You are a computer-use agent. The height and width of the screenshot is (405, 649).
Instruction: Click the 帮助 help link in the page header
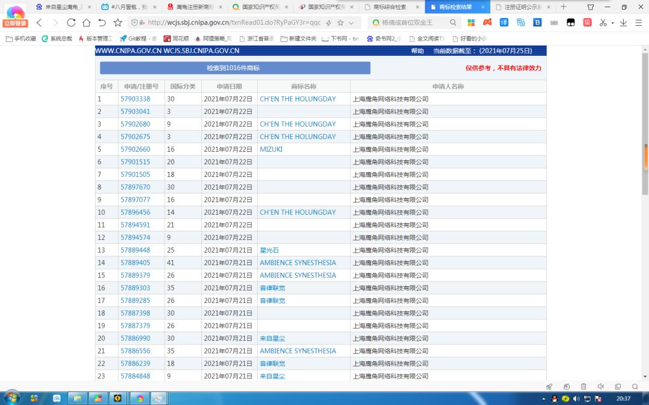(x=417, y=51)
